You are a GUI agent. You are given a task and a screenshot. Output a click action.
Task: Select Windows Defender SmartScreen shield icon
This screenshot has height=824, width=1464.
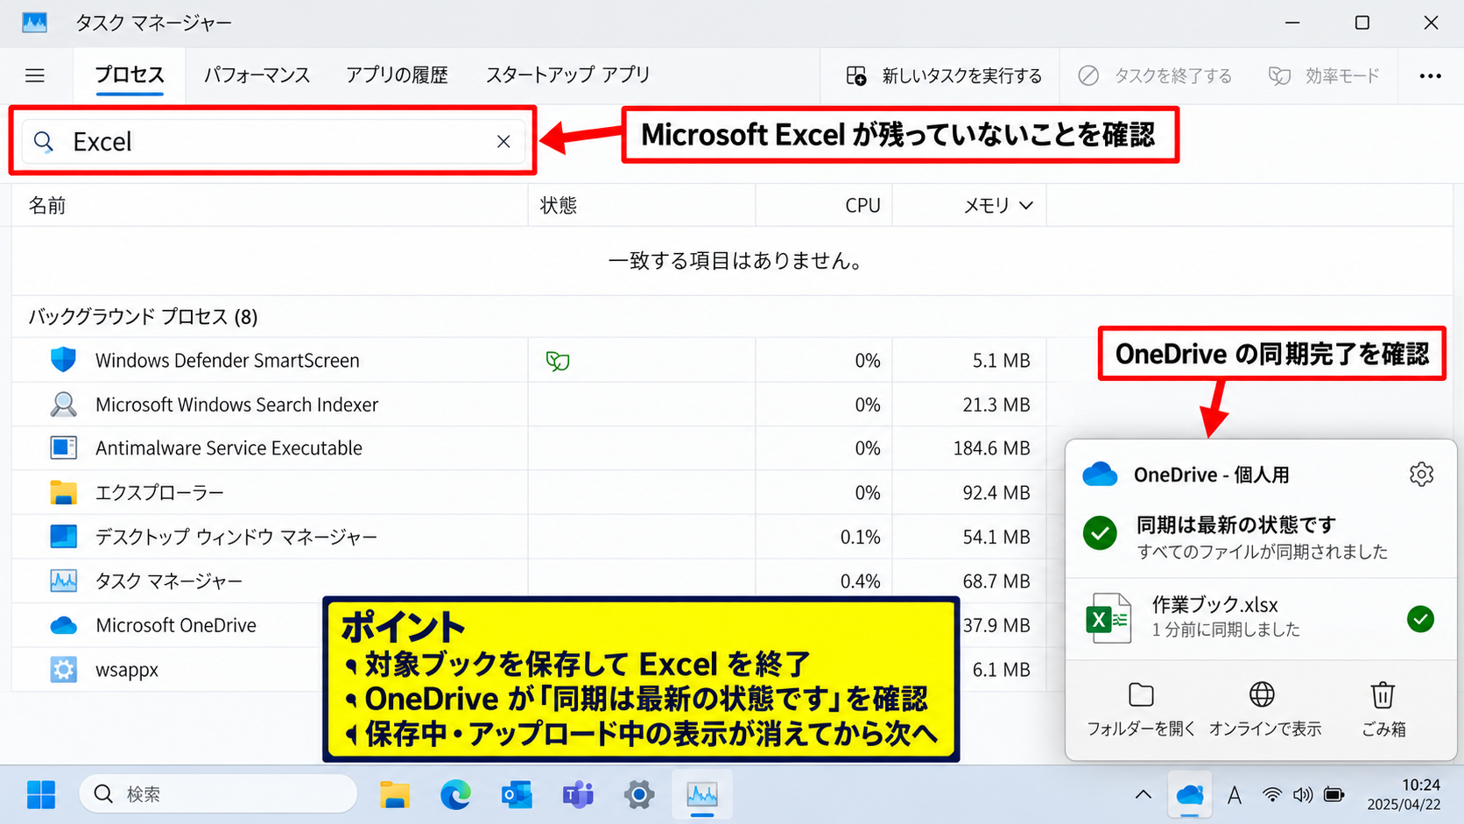[63, 360]
